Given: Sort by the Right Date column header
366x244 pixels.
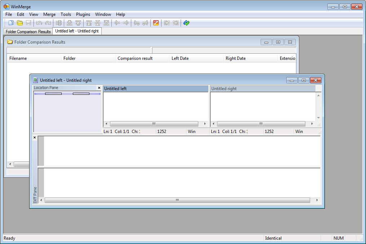Looking at the screenshot, I should [x=251, y=58].
